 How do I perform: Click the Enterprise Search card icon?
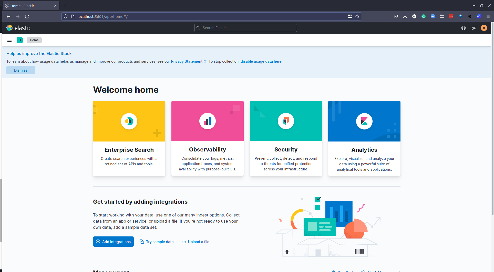pos(129,121)
